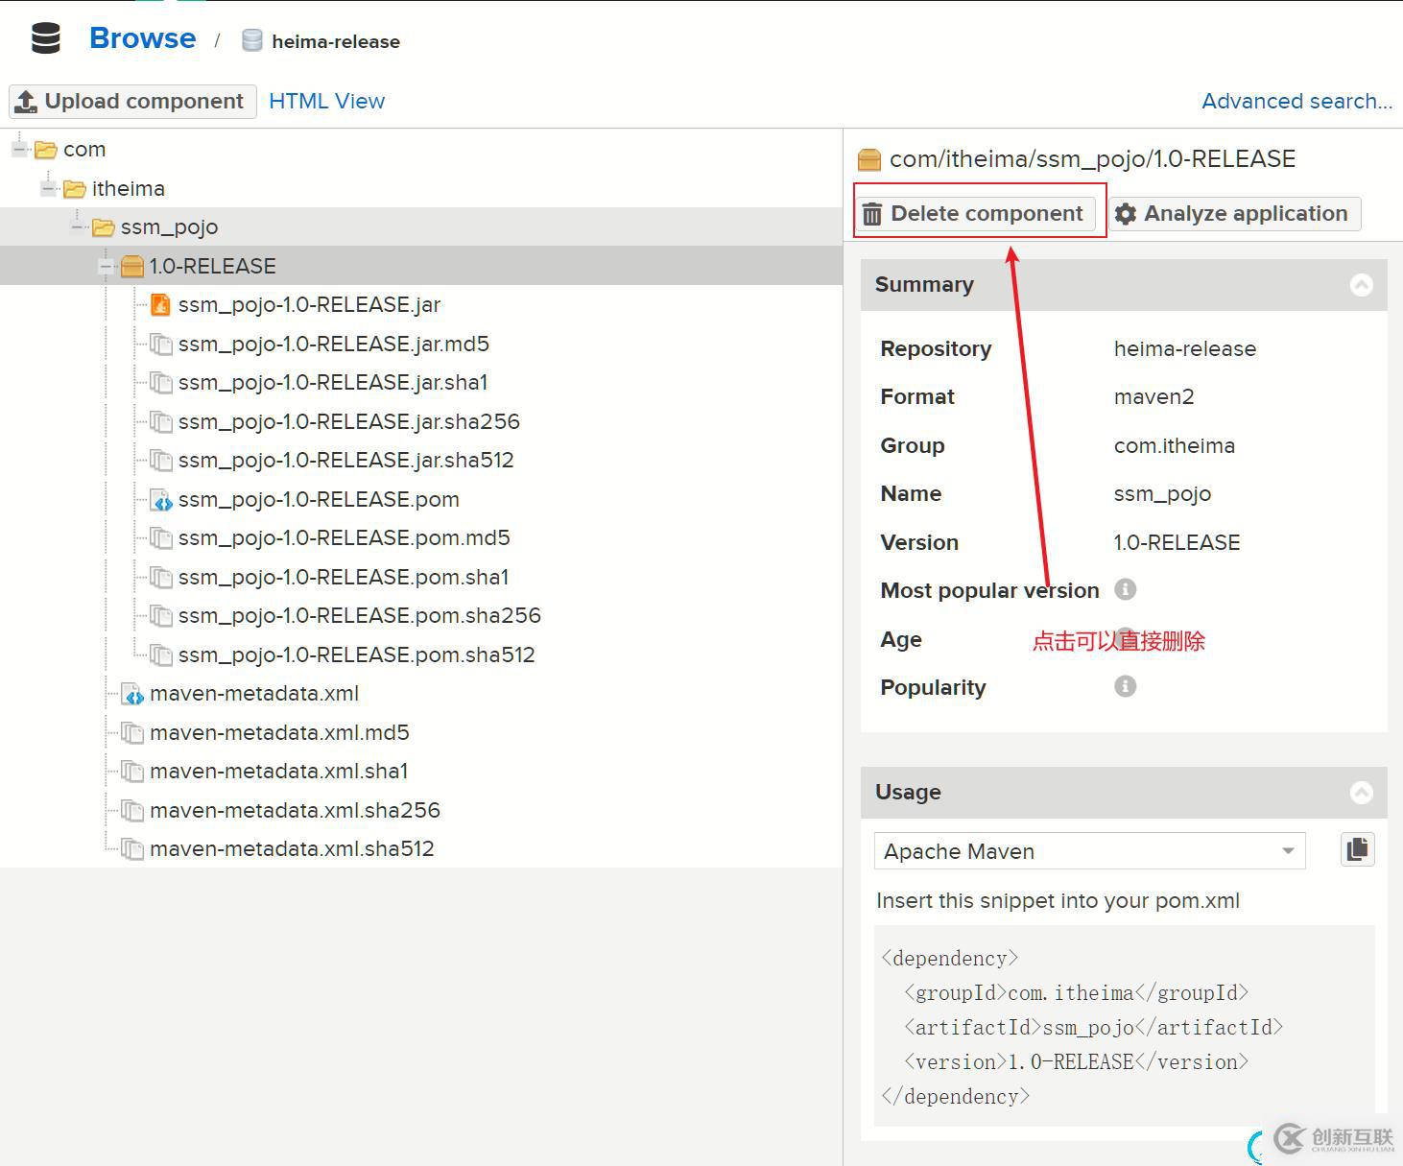This screenshot has height=1166, width=1403.
Task: Click the heima-release repository icon
Action: coord(252,40)
